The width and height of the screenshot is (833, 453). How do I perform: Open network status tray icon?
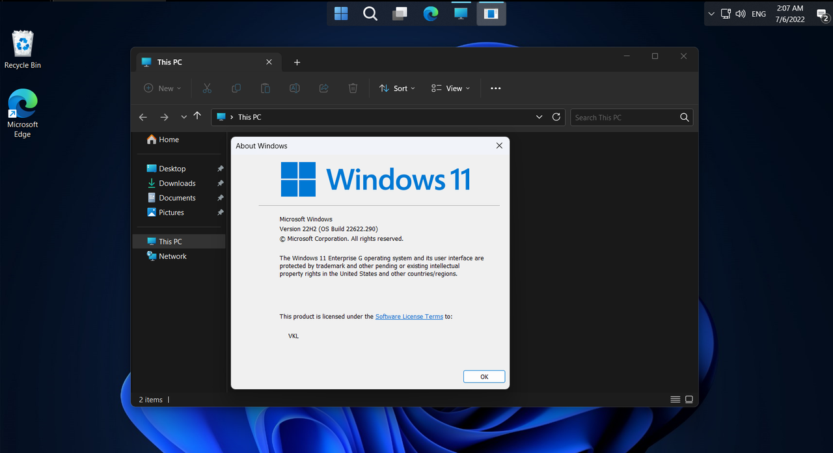pyautogui.click(x=726, y=14)
